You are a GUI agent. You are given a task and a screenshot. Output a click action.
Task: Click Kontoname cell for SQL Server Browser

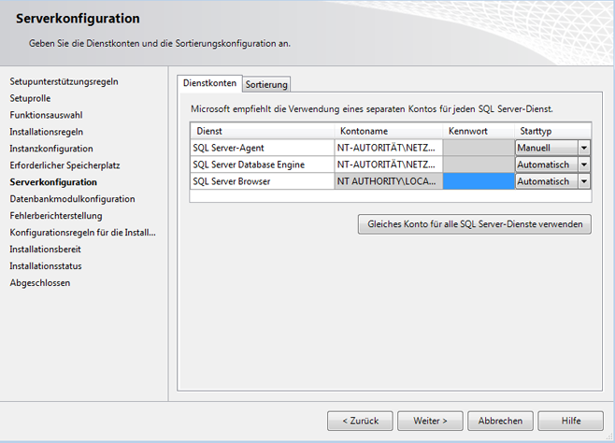[x=388, y=181]
